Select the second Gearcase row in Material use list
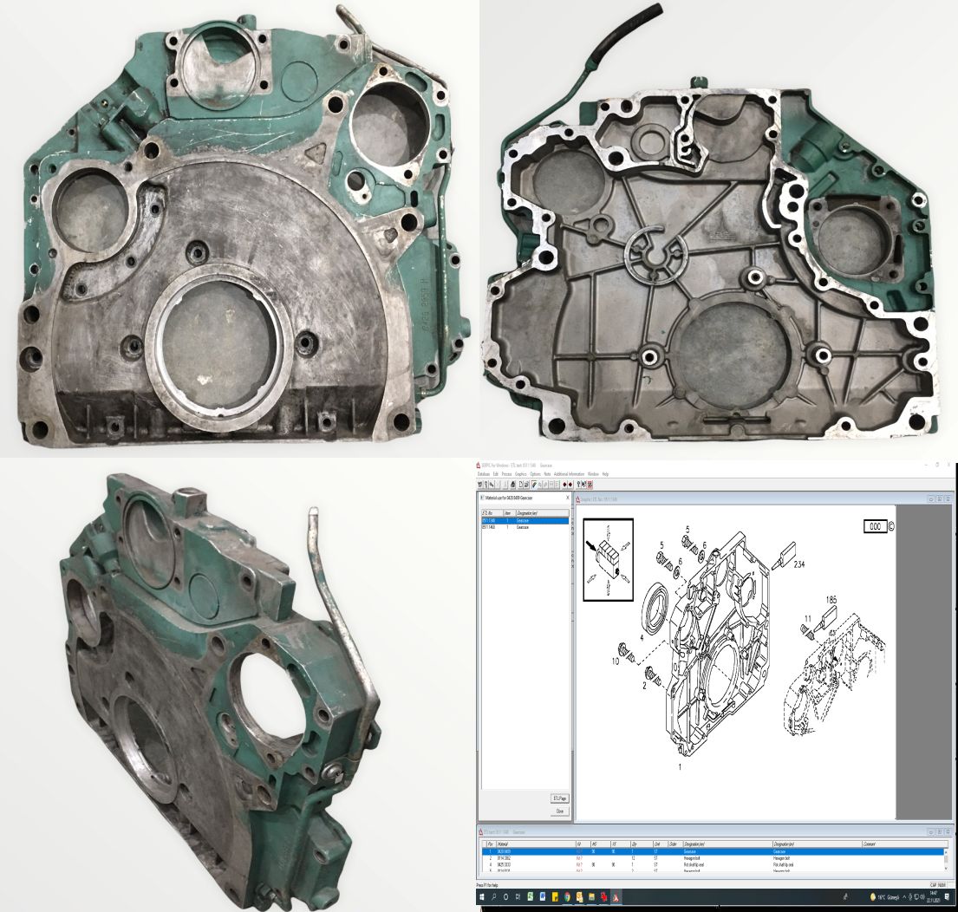 525,526
